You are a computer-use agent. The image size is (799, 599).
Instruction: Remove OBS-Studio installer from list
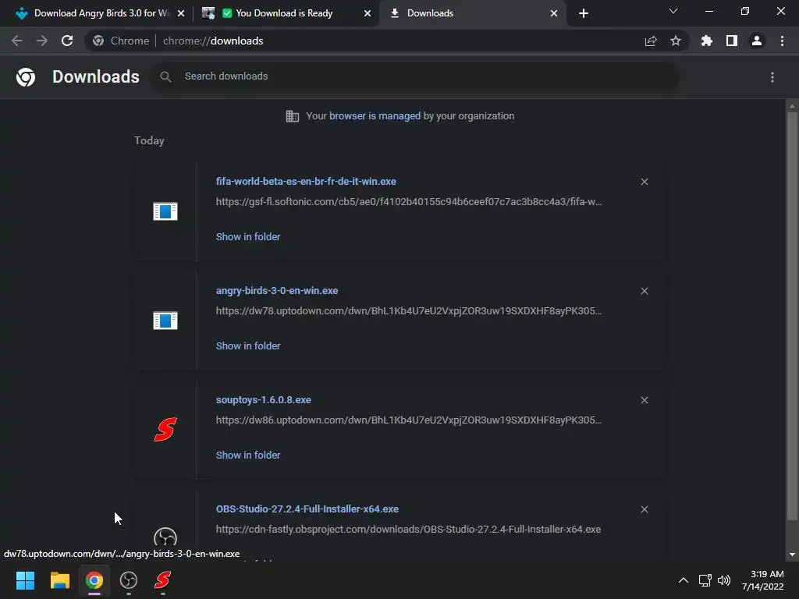click(x=644, y=509)
